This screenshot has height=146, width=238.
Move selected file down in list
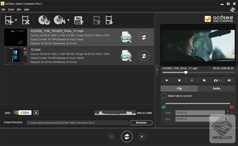point(109,20)
